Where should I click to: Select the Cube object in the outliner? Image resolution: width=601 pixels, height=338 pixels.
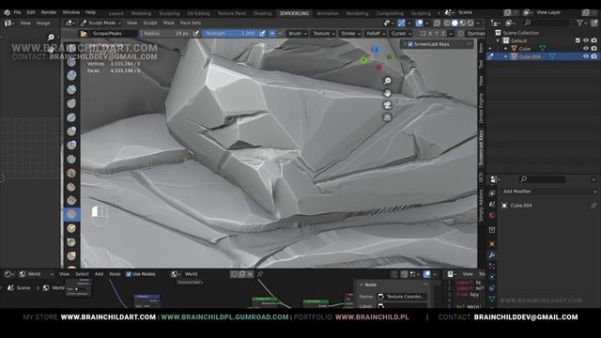tap(525, 49)
